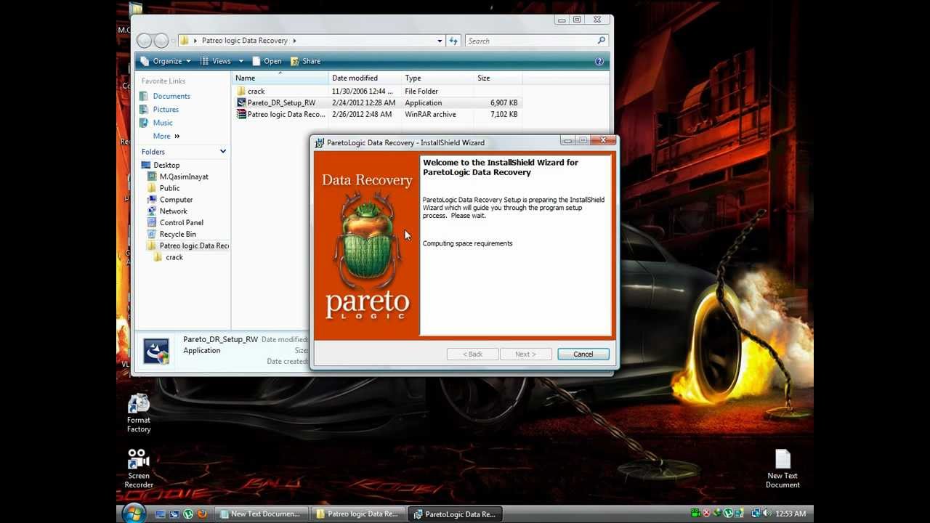Screen dimensions: 930x523
Task: Click the network icon in the system tray
Action: (x=756, y=514)
